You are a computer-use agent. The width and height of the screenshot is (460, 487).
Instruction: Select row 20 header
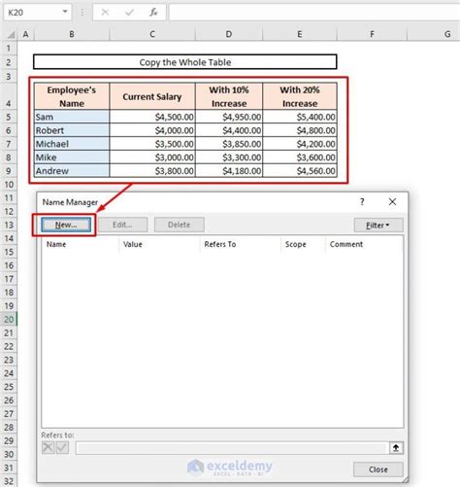click(9, 320)
